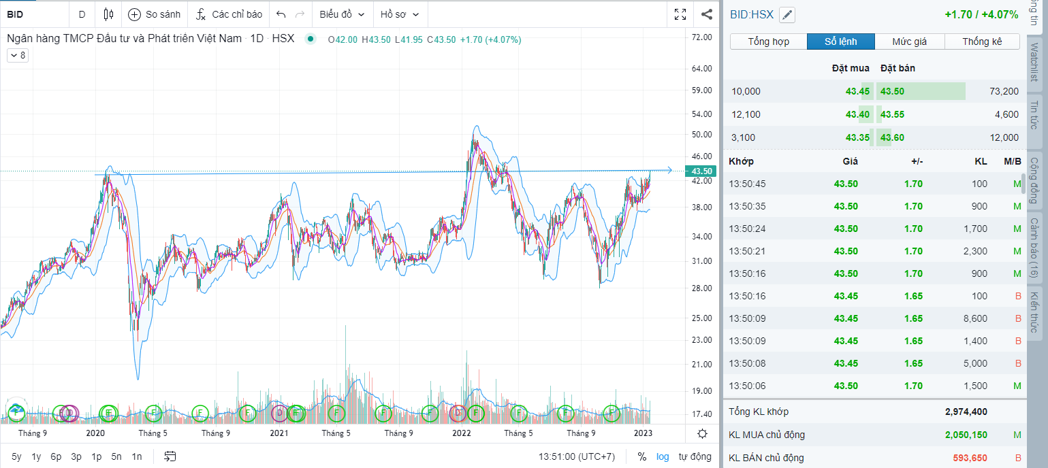Toggle tự động auto scale
Screen dimensions: 1048x468
(x=695, y=456)
